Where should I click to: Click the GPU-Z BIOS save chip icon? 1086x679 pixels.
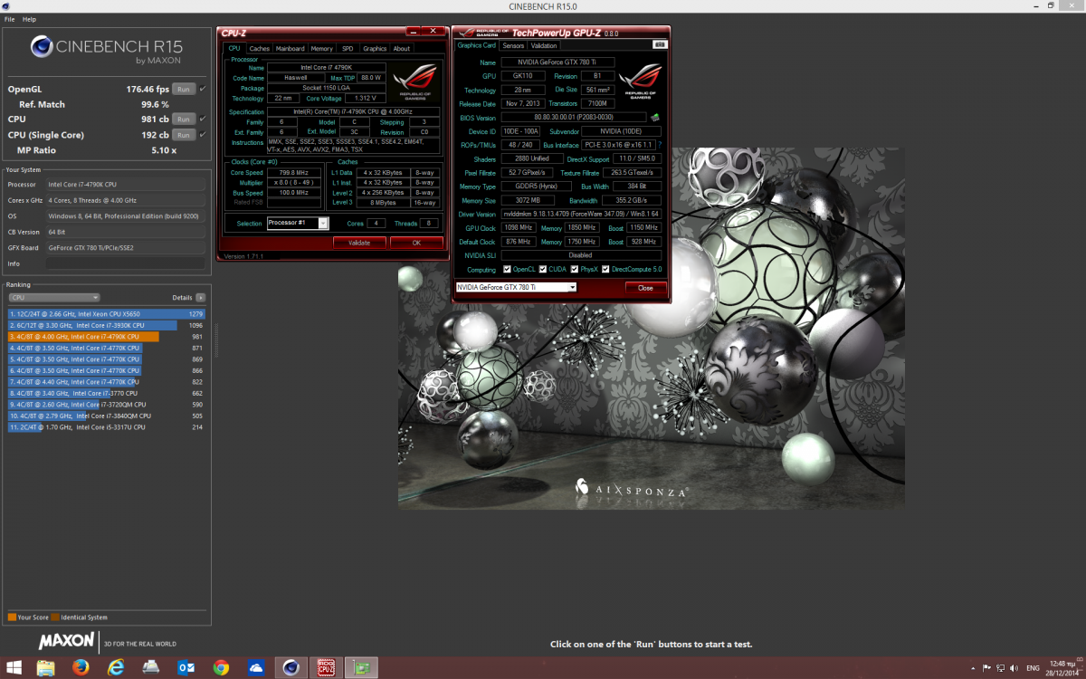click(x=654, y=118)
